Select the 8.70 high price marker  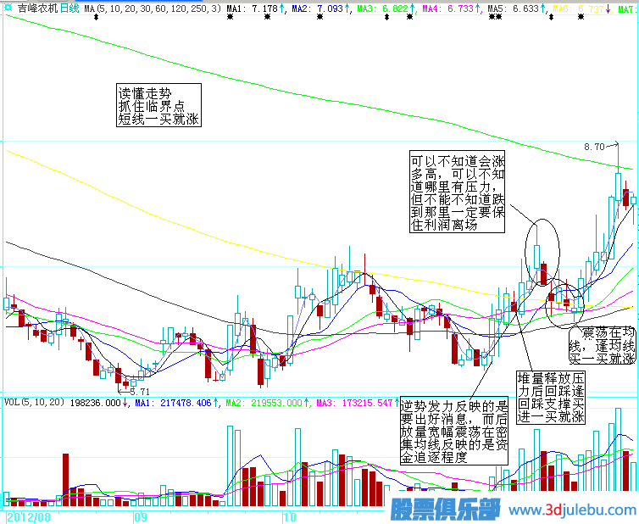(x=594, y=147)
